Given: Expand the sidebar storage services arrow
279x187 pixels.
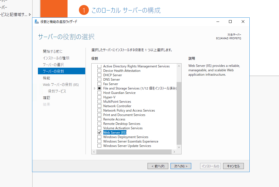Looking at the screenshot, I should (30, 15).
